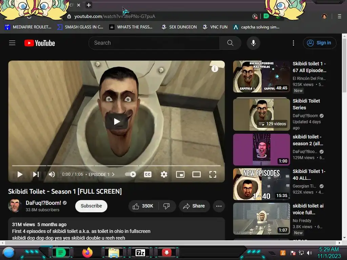Open captcha solving sim... bookmark
Viewport: 347px width, 260px height.
(x=257, y=27)
